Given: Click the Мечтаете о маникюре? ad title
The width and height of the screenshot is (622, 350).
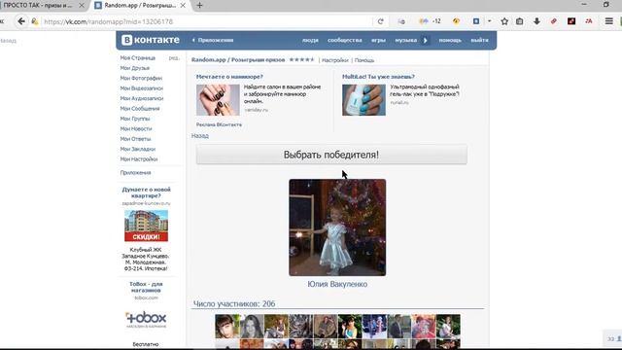Looking at the screenshot, I should (x=229, y=77).
